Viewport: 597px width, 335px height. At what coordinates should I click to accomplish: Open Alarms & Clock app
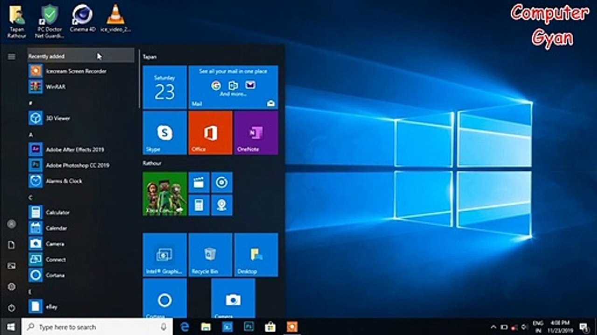pos(81,181)
